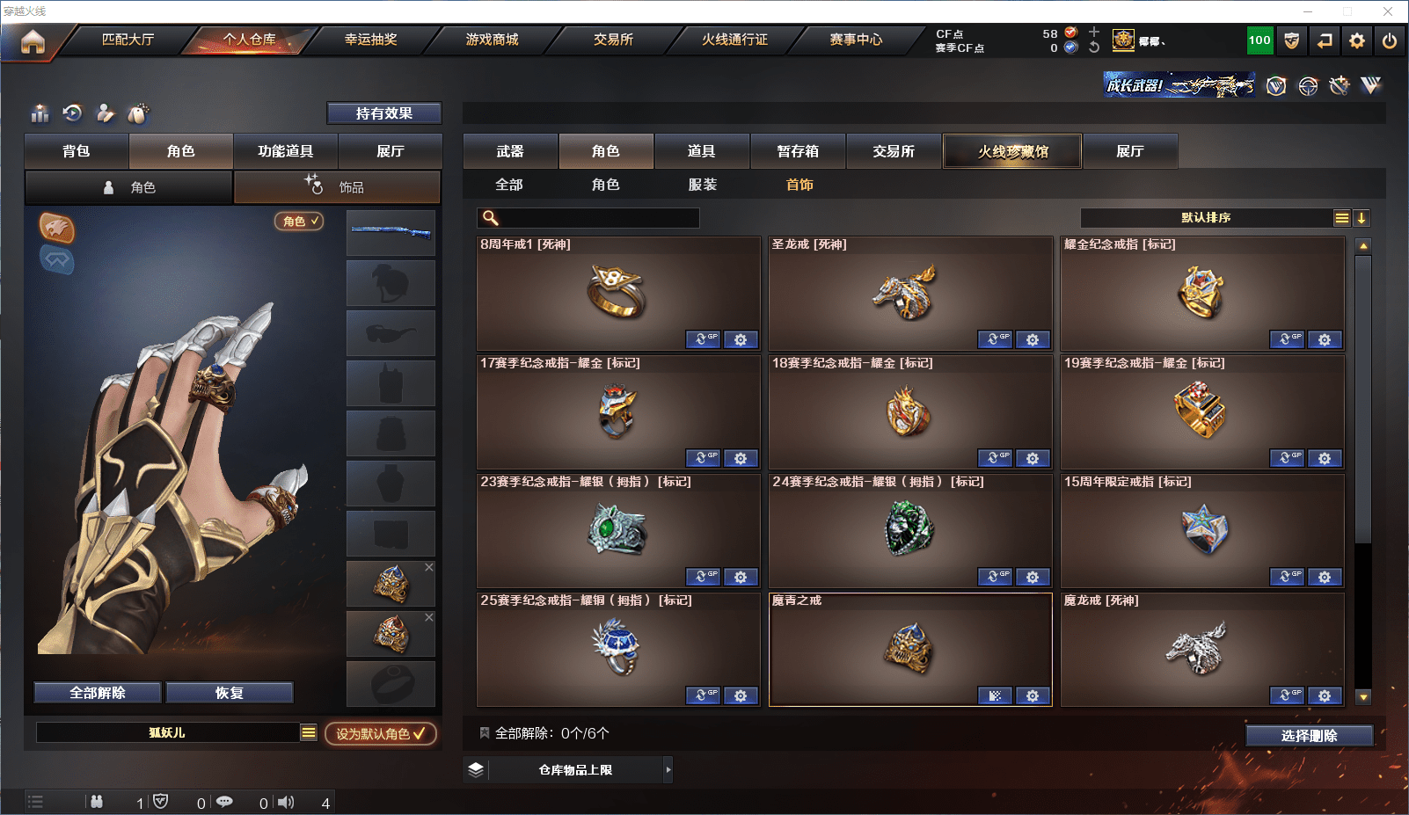The height and width of the screenshot is (815, 1409).
Task: Click the mouse icon above 背包 tab
Action: [x=138, y=113]
